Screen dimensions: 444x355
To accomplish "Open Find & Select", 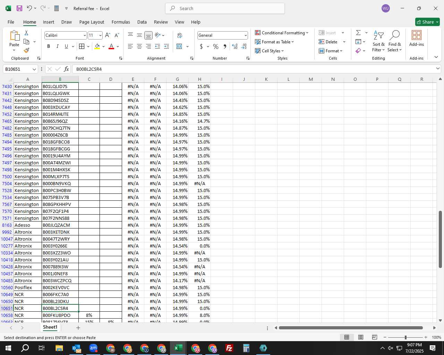I will [x=395, y=41].
